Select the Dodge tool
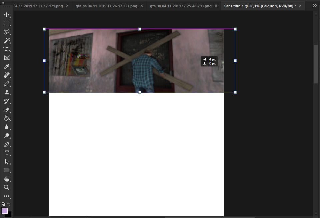The width and height of the screenshot is (320, 218). click(7, 136)
